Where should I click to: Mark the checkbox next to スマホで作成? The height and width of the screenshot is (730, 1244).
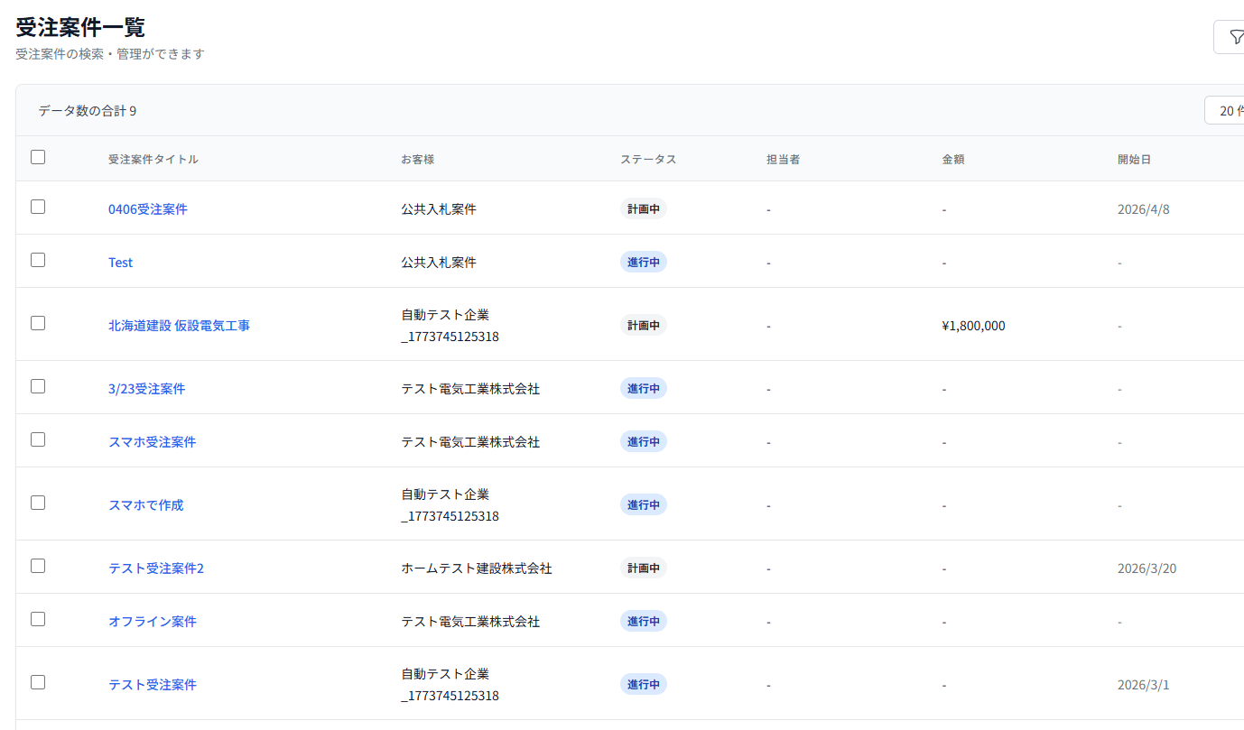coord(38,503)
